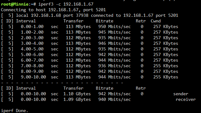Click the dashed separator line
This screenshot has height=113, width=201.
[62, 83]
